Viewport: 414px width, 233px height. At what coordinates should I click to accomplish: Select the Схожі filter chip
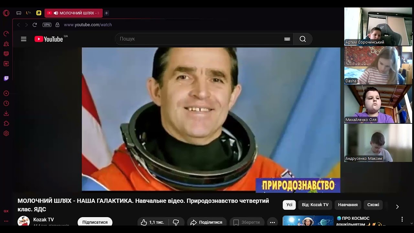click(373, 205)
